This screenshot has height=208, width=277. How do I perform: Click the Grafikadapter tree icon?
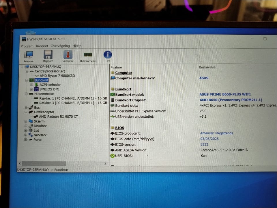(31, 112)
